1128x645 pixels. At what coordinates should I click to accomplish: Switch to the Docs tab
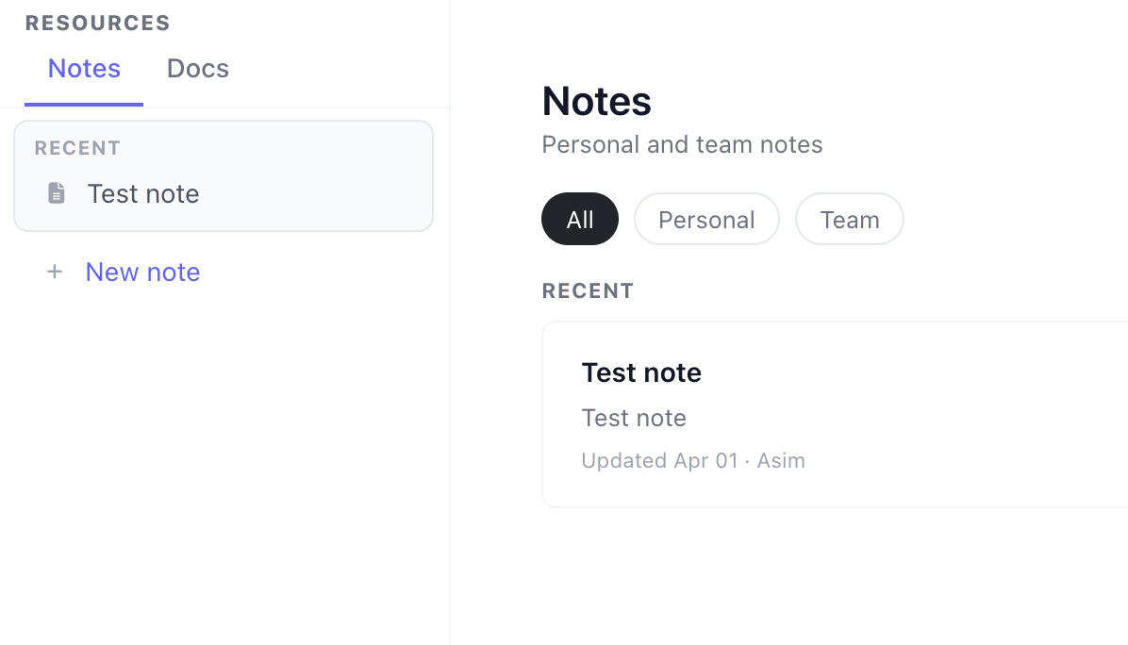coord(197,68)
